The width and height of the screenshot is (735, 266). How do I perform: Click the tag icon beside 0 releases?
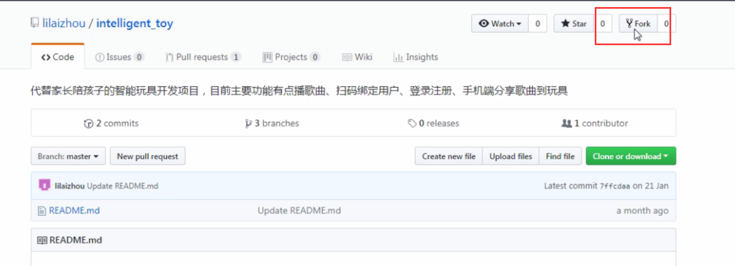413,123
